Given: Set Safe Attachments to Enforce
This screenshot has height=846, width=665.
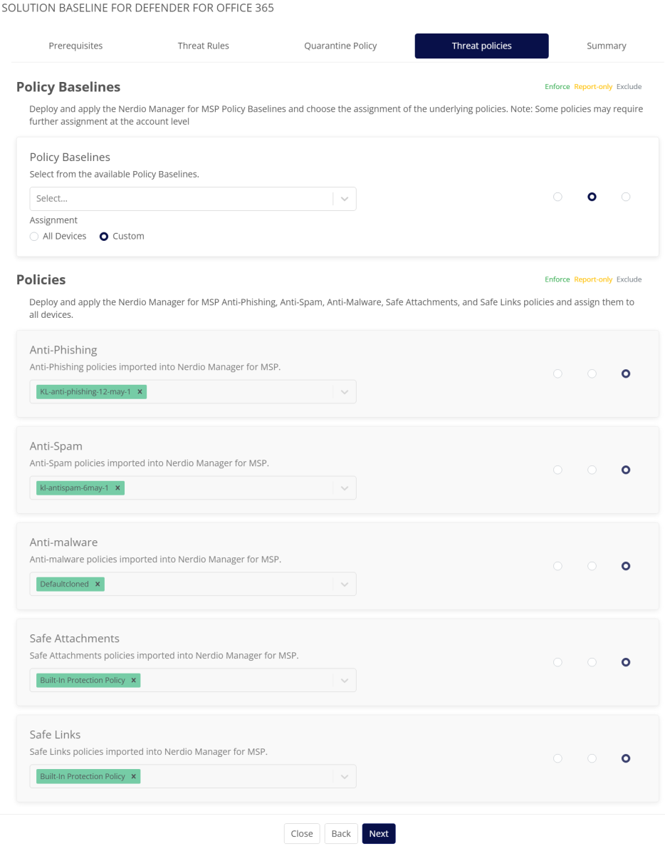Looking at the screenshot, I should pyautogui.click(x=557, y=662).
